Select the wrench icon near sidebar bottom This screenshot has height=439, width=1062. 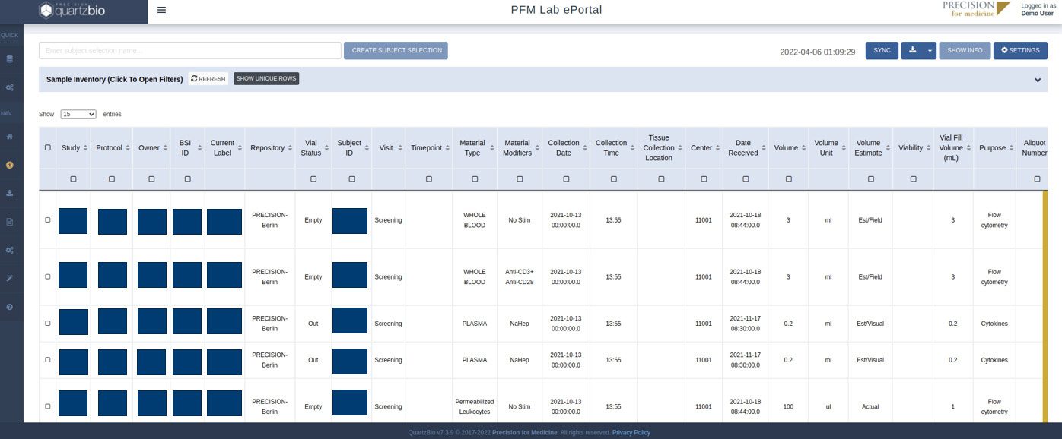[x=9, y=277]
